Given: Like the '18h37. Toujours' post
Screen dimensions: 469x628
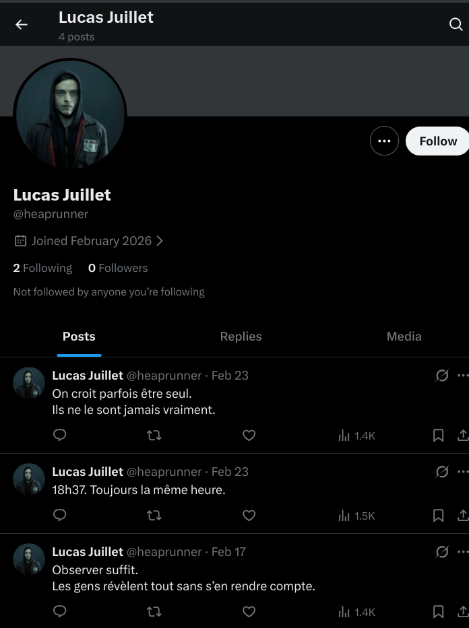Looking at the screenshot, I should [x=249, y=516].
